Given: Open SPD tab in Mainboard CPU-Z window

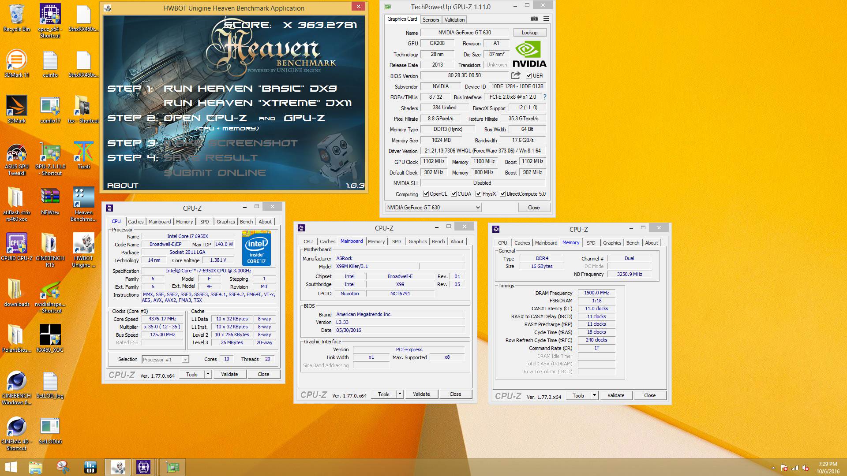Looking at the screenshot, I should [397, 242].
